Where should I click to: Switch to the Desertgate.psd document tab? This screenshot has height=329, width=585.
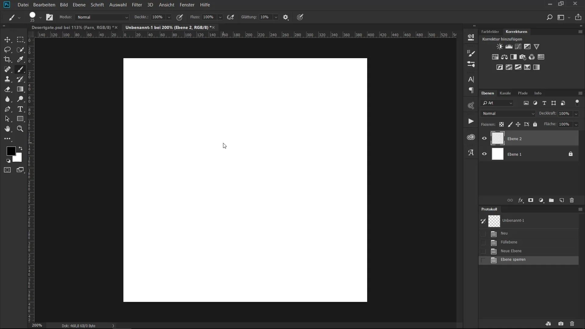coord(73,27)
